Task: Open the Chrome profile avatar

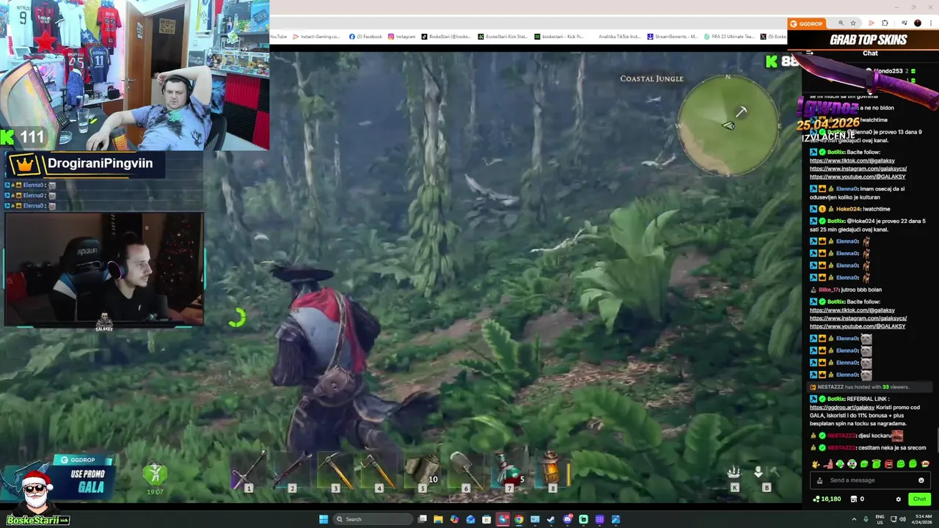Action: pos(917,23)
